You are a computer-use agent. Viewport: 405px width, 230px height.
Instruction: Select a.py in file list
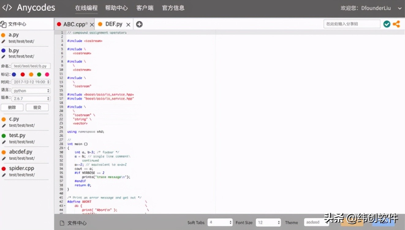(14, 35)
